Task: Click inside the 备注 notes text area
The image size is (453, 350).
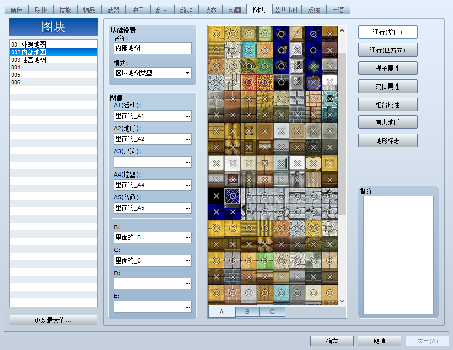Action: coord(398,255)
